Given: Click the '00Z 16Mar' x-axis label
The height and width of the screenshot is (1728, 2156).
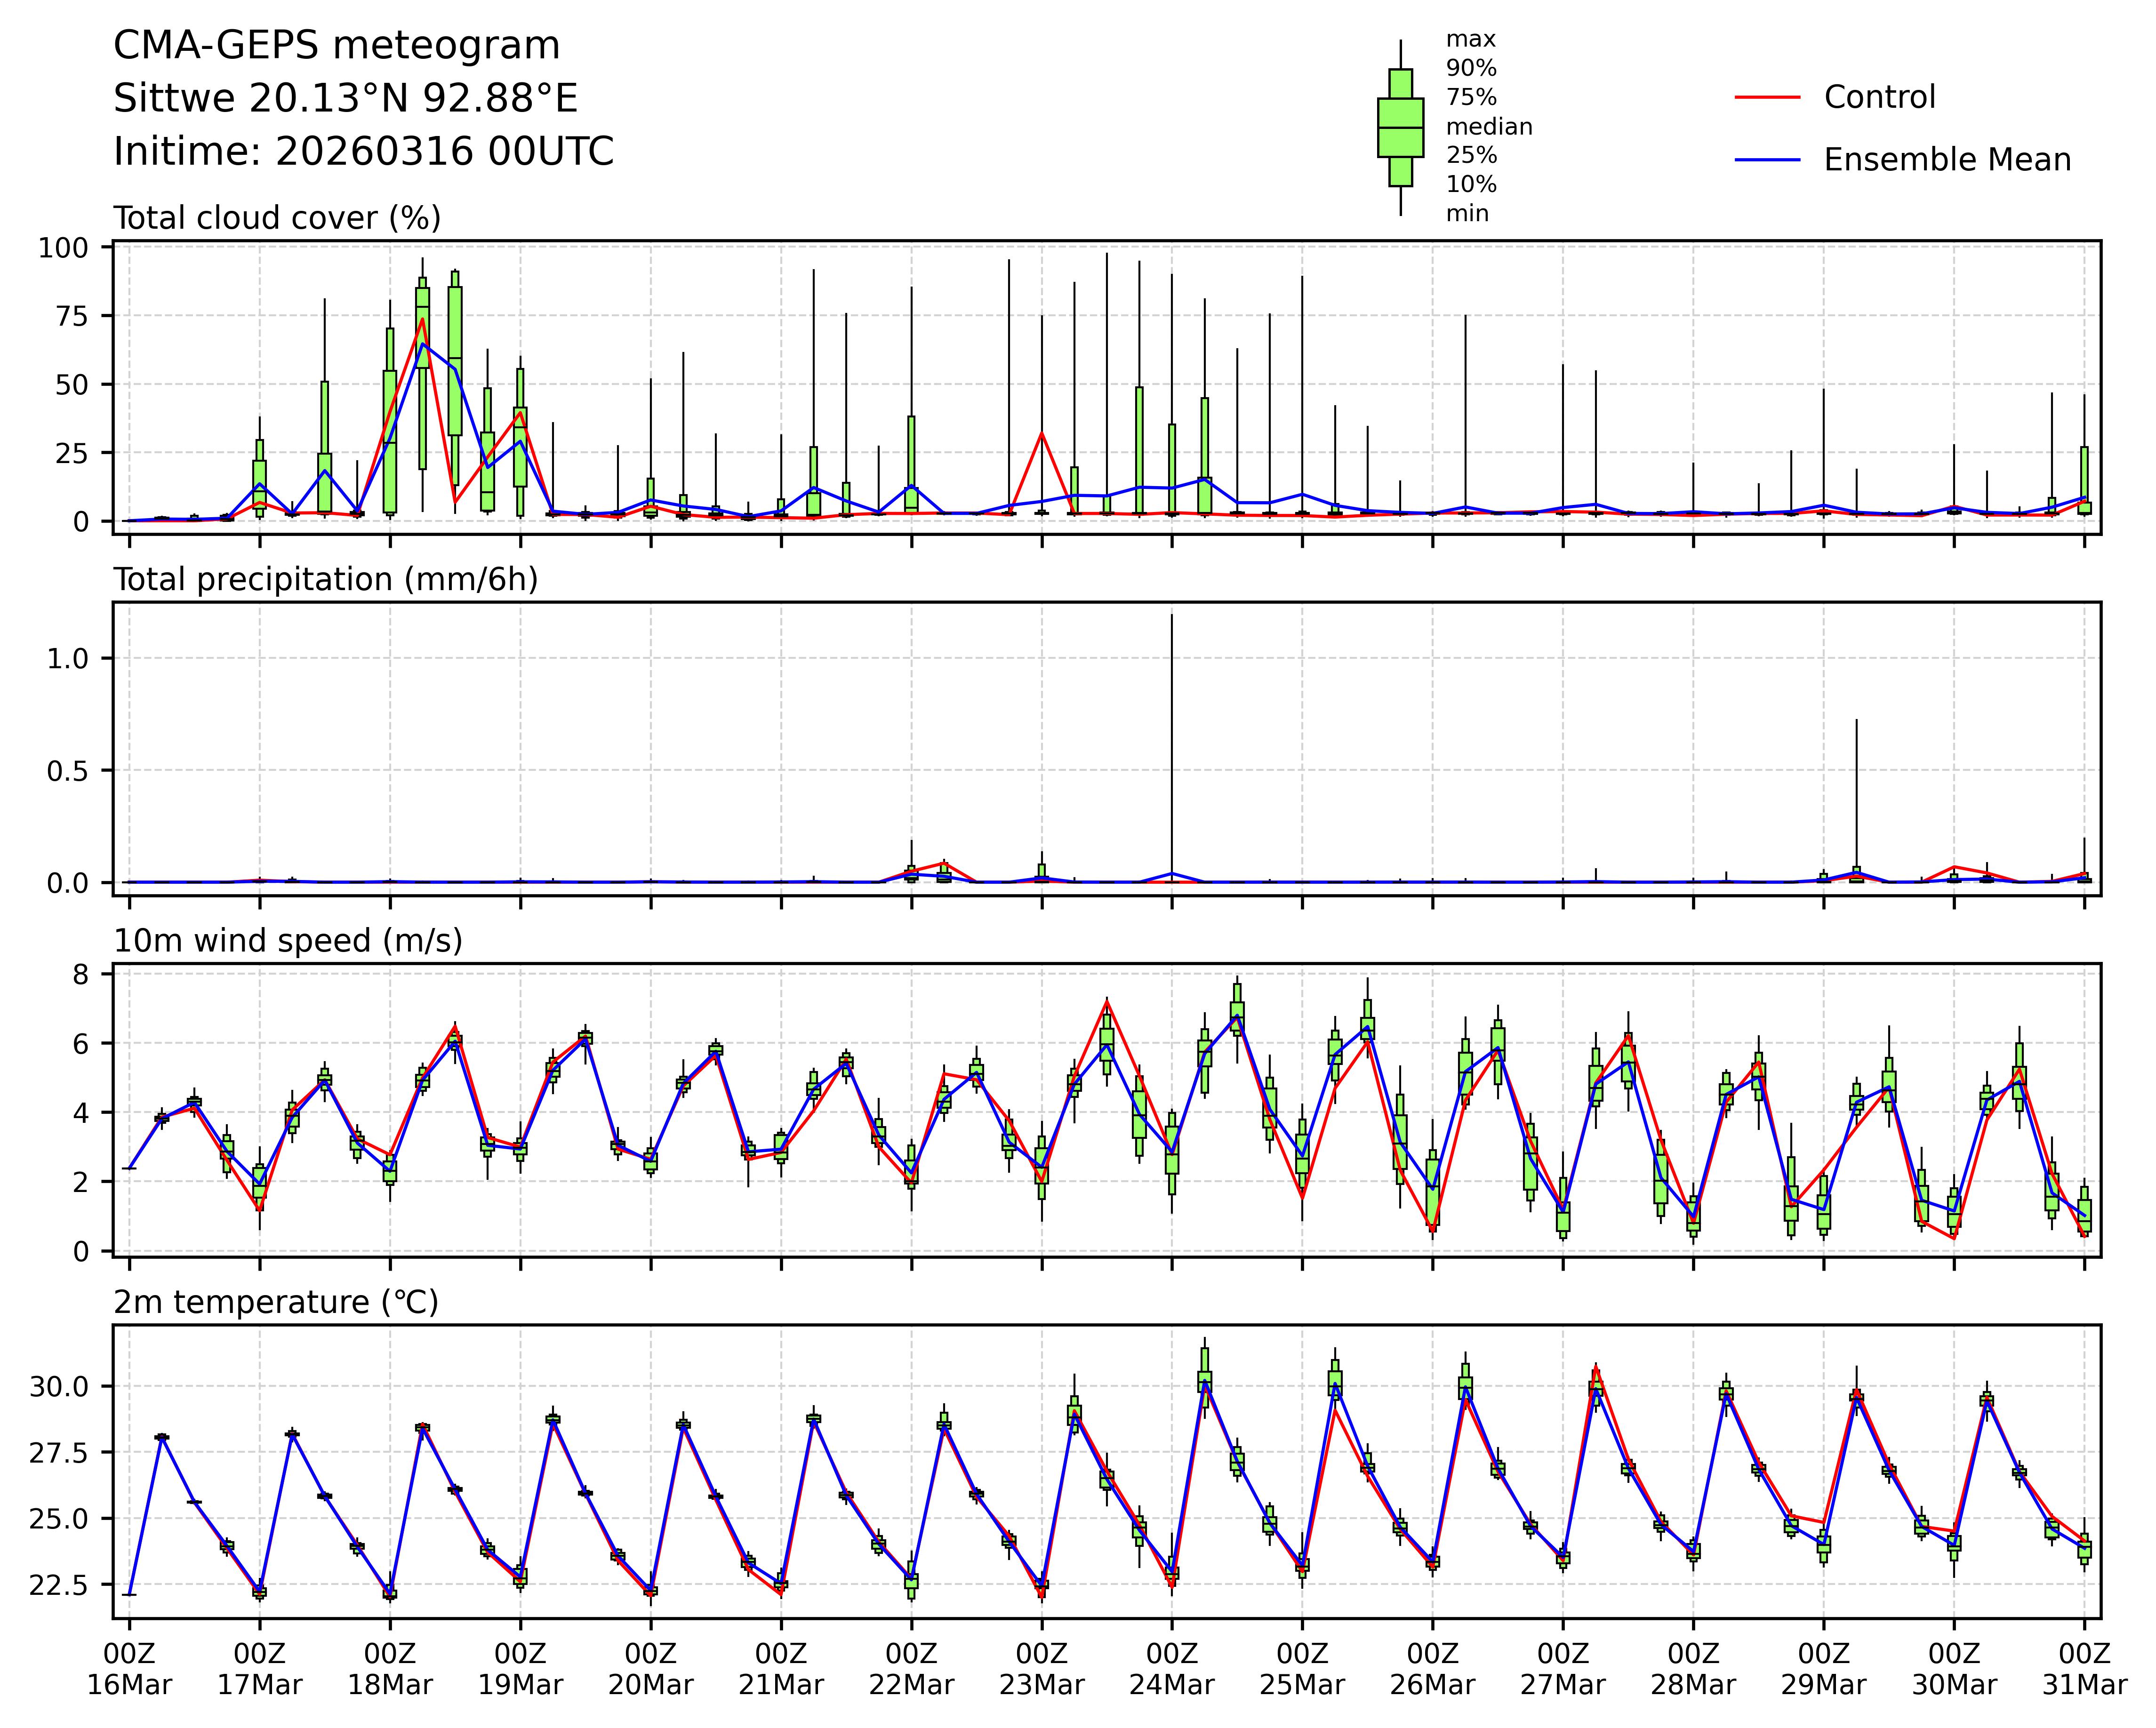Looking at the screenshot, I should 129,1669.
